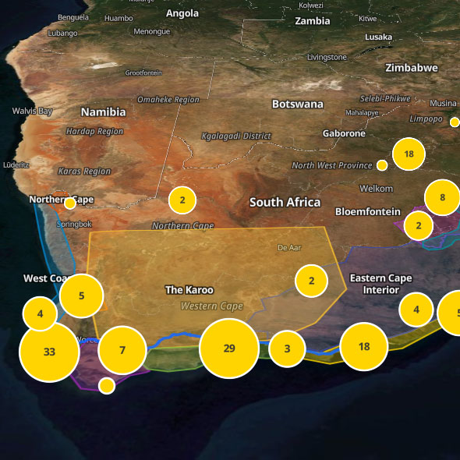Click the Mahalapye town label
Image resolution: width=460 pixels, height=460 pixels.
[362, 112]
